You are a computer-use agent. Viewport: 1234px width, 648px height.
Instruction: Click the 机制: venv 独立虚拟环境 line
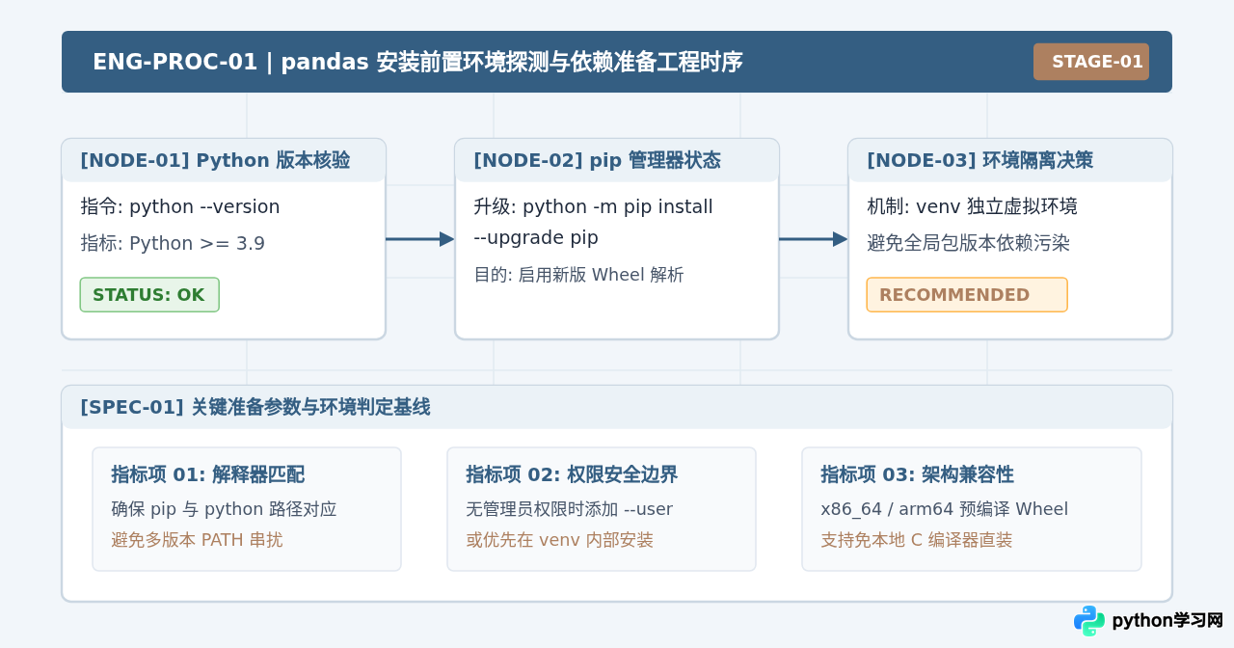click(x=972, y=206)
